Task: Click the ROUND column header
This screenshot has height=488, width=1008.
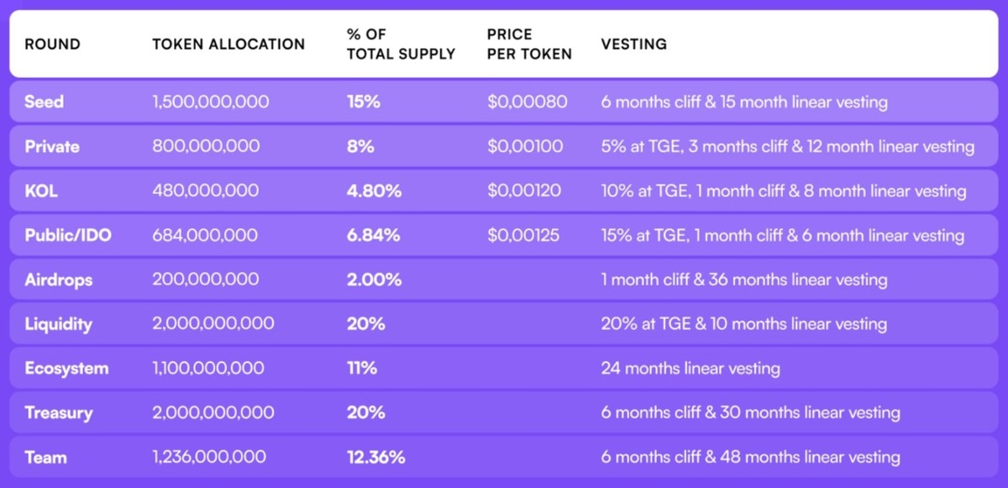Action: coord(52,45)
